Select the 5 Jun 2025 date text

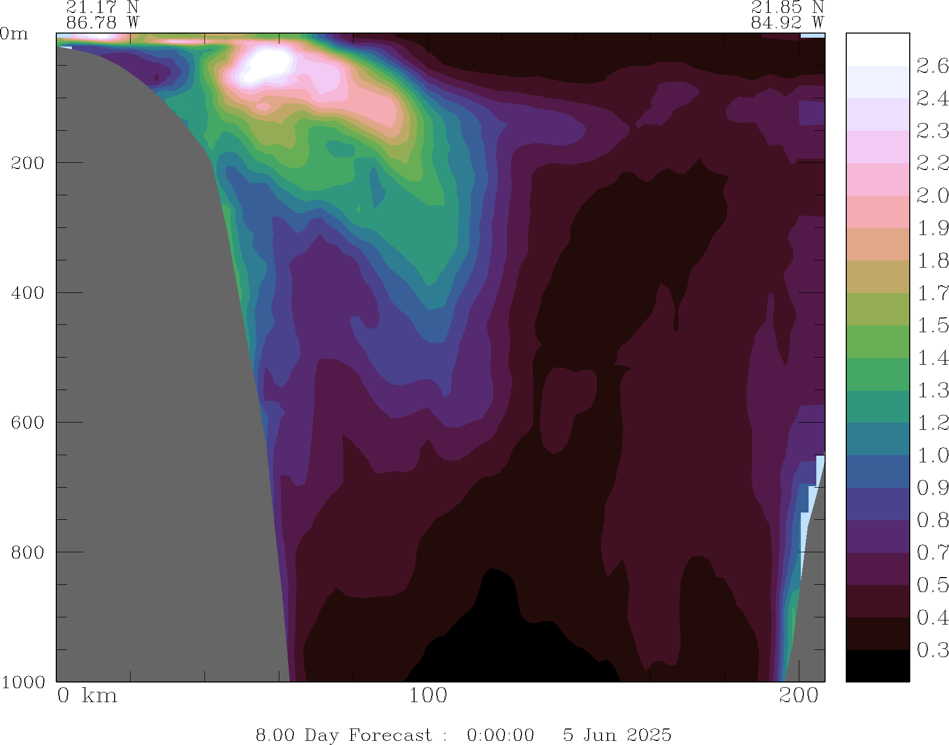(x=617, y=735)
